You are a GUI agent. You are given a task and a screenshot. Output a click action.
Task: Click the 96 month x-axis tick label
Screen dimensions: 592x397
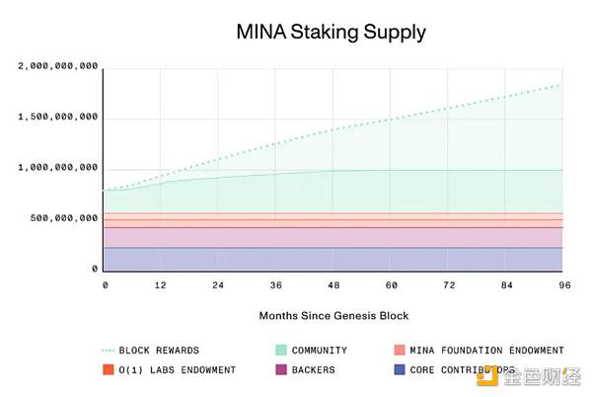tap(563, 285)
